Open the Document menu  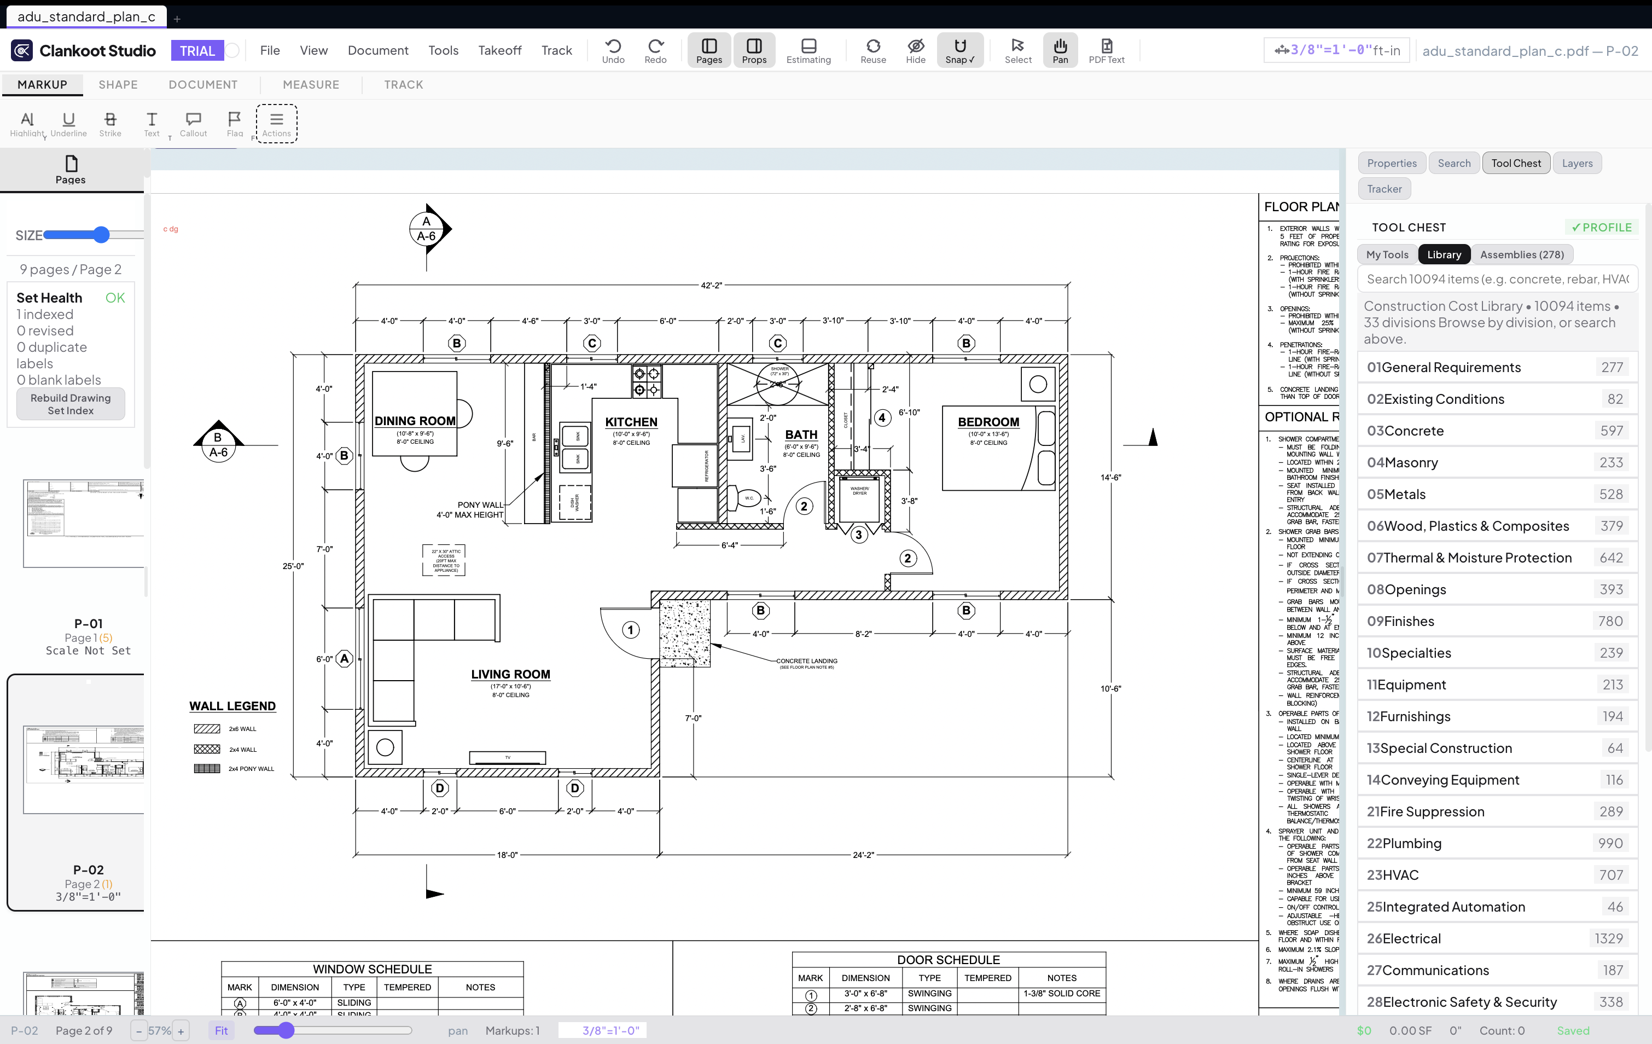378,50
